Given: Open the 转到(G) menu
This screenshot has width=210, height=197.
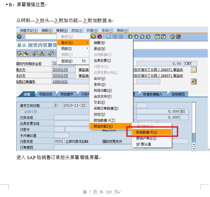Looking at the screenshot, I should click(62, 30).
